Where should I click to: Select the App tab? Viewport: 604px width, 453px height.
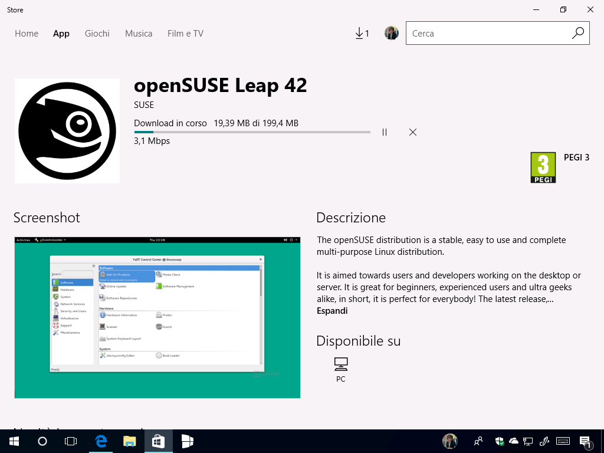[x=61, y=34]
